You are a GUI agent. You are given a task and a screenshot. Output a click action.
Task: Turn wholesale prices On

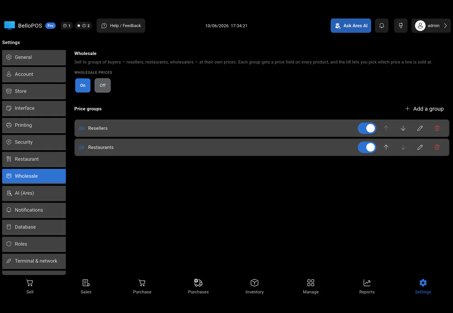click(x=83, y=86)
